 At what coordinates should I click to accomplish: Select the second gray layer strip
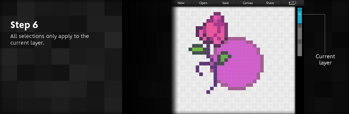pos(300,32)
